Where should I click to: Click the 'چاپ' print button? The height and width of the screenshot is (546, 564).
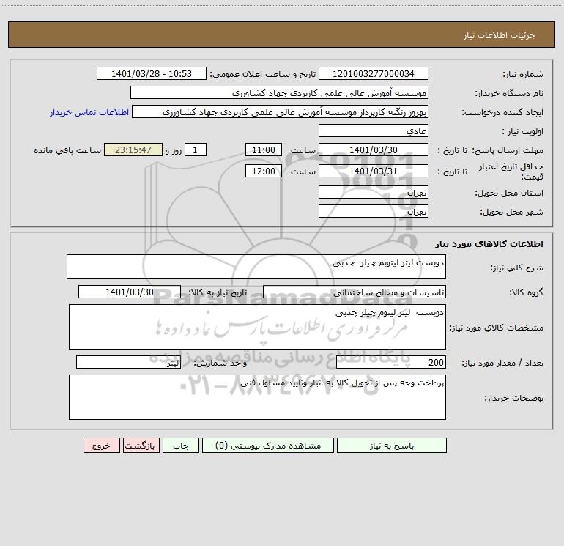pyautogui.click(x=181, y=445)
